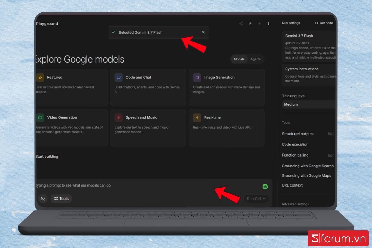Open the Gemini 3.7 Flash model selector

[309, 46]
